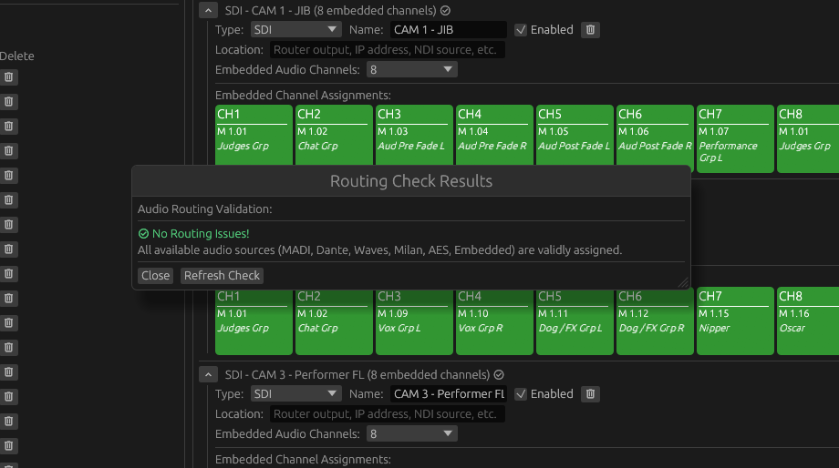839x468 pixels.
Task: Click the trash icon for CAM 3 - Performer FL
Action: tap(591, 394)
